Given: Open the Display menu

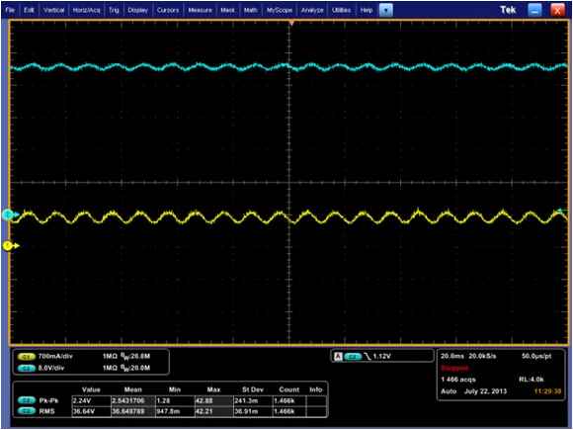Looking at the screenshot, I should (137, 10).
